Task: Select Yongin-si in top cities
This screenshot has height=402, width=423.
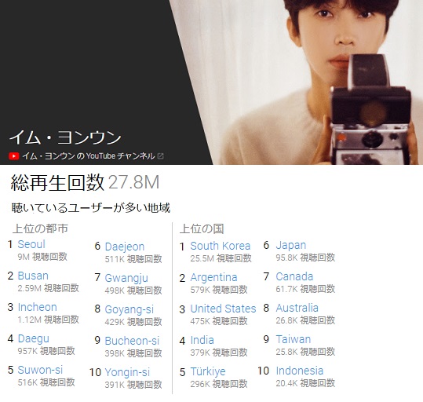Action: click(x=127, y=373)
